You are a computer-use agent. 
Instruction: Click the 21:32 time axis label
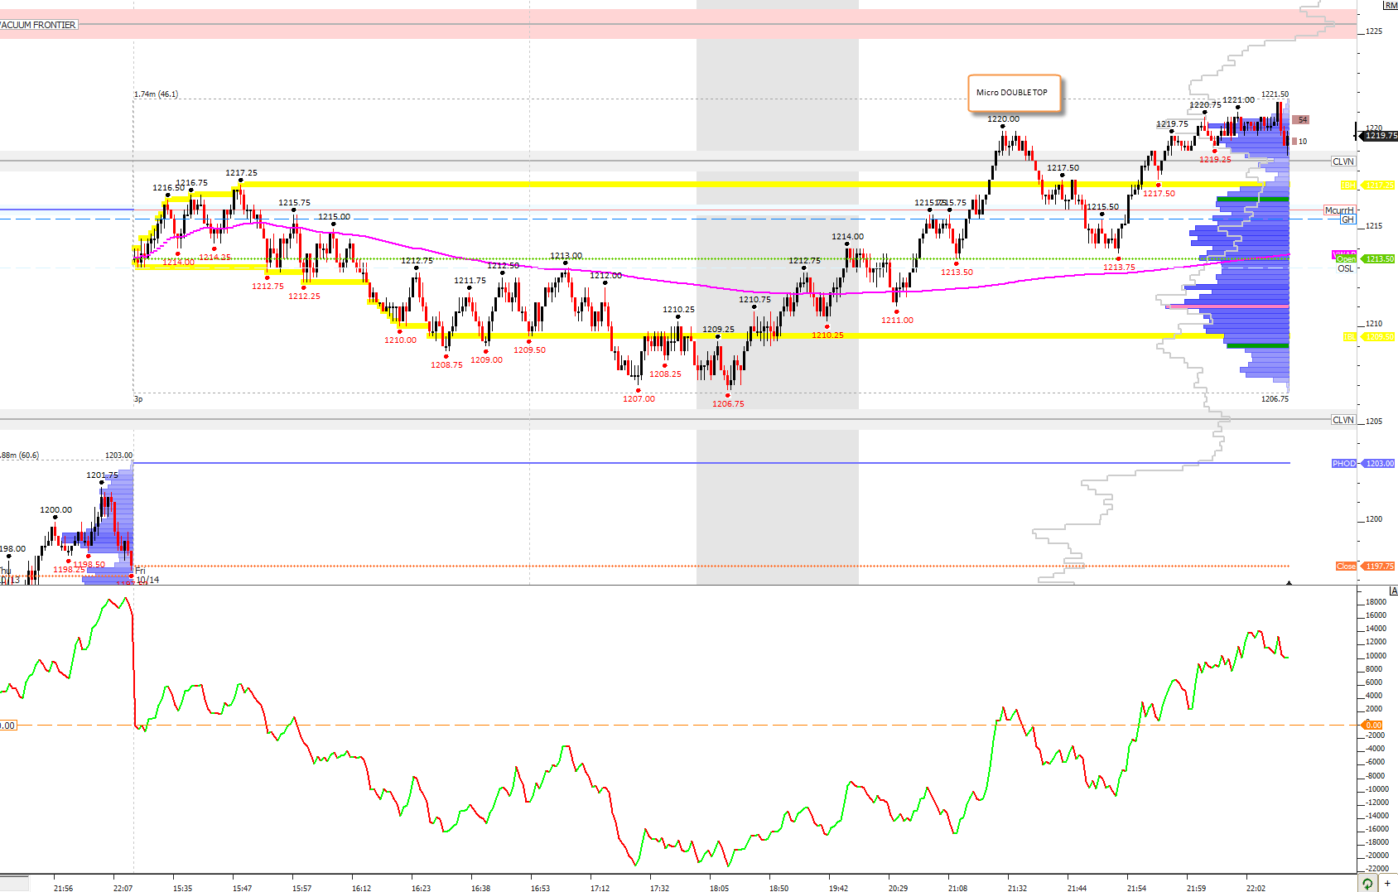point(1017,889)
